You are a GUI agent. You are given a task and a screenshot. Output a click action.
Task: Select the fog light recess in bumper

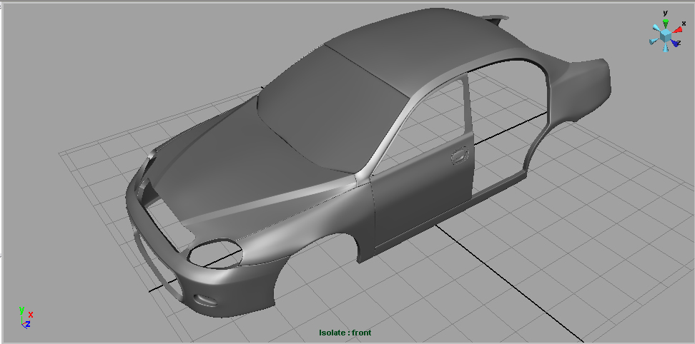click(206, 300)
